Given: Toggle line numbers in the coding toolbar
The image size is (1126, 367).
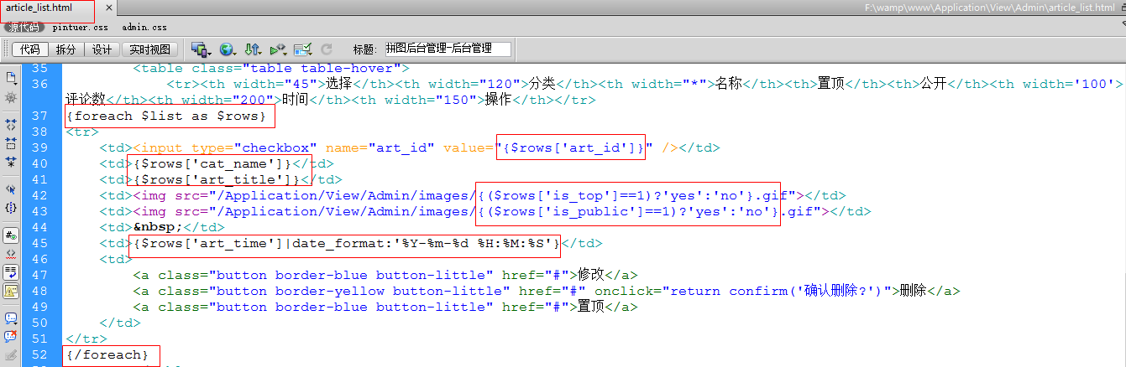Looking at the screenshot, I should [11, 235].
